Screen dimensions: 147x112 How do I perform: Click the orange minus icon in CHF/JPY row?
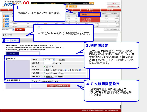coord(4,26)
